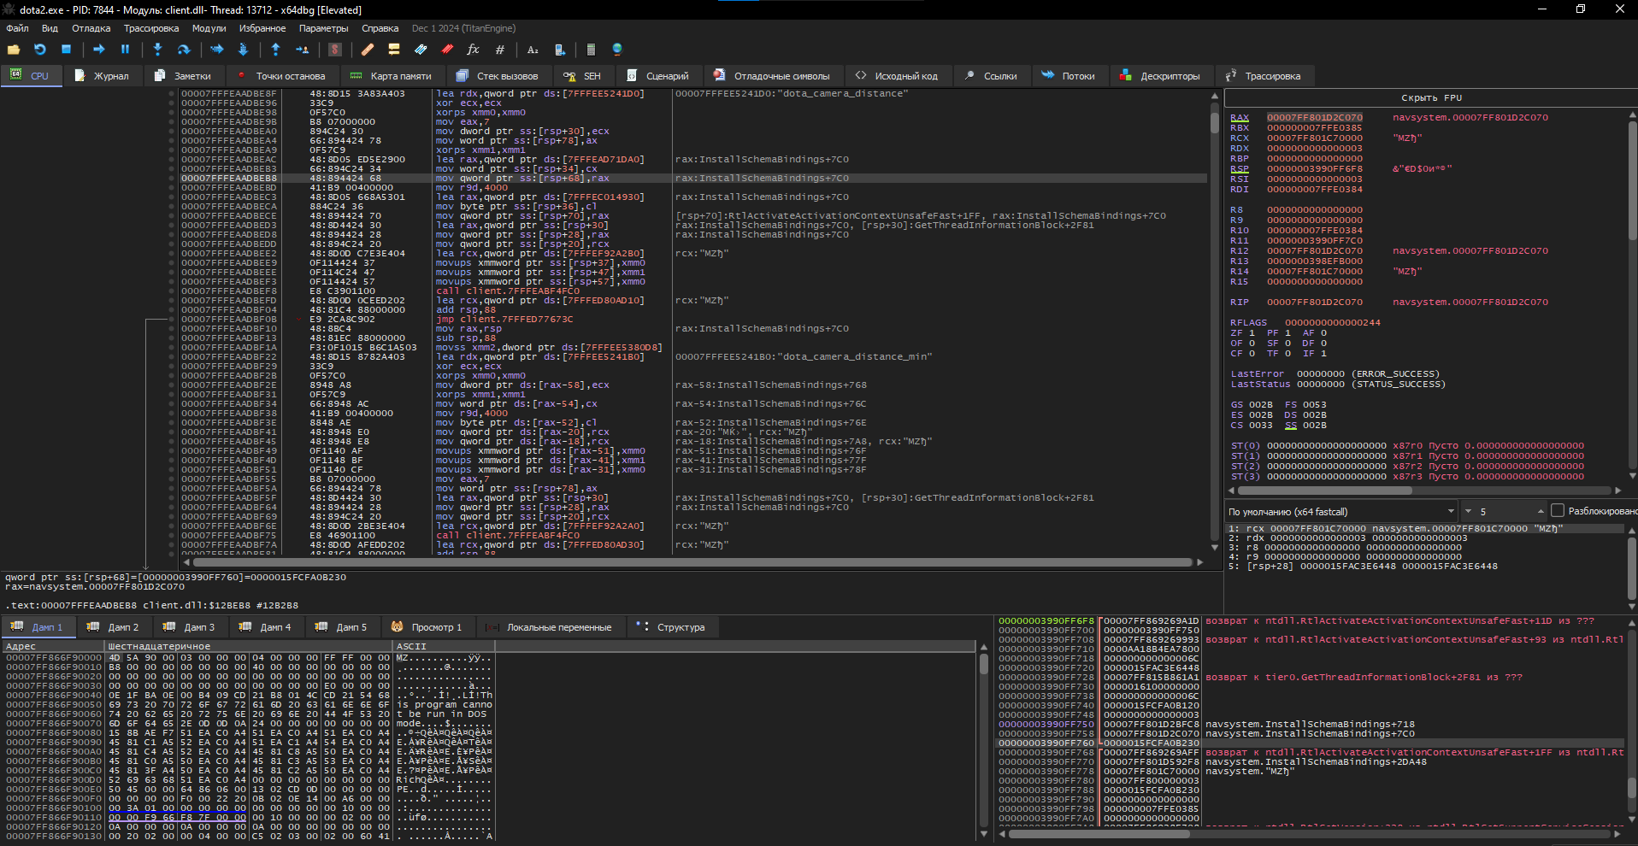Open the Сценарий script tab

[x=658, y=76]
